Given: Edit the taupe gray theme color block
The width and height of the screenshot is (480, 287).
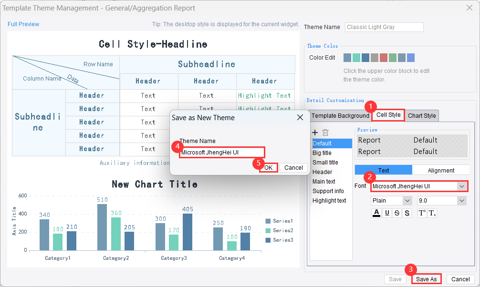Looking at the screenshot, I should point(375,58).
